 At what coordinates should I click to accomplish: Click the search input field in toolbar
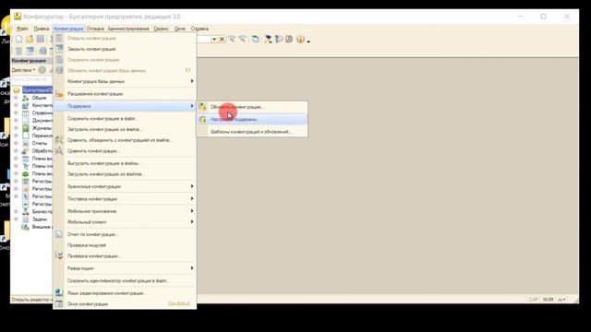click(x=204, y=39)
